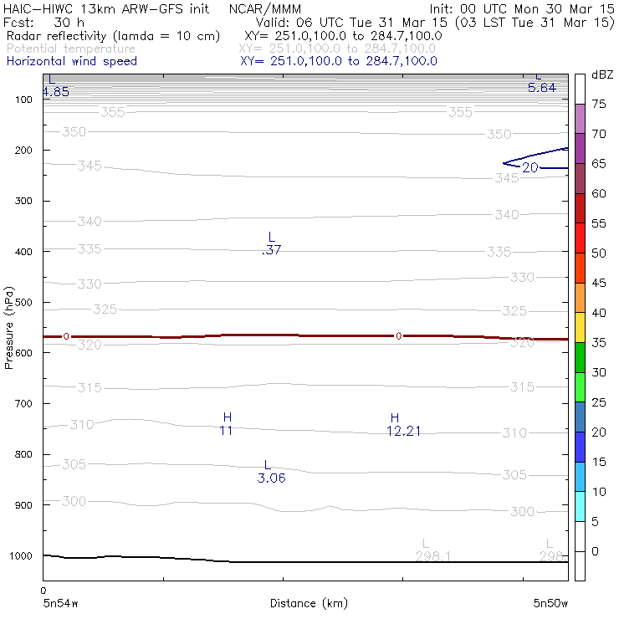Image resolution: width=619 pixels, height=619 pixels.
Task: Pick the deep blue 15-20 dBZ colorbar segment
Action: pos(580,447)
